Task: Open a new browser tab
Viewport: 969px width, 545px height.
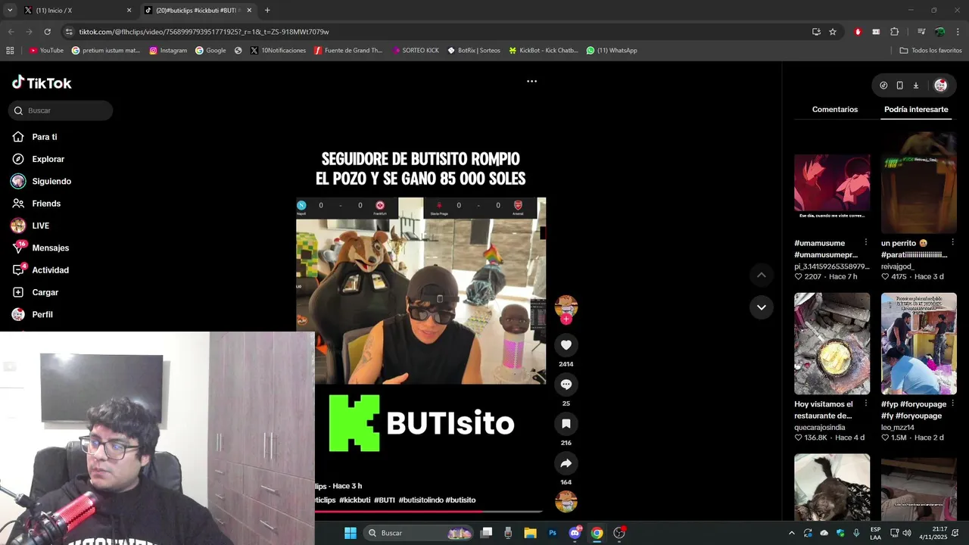Action: point(267,11)
